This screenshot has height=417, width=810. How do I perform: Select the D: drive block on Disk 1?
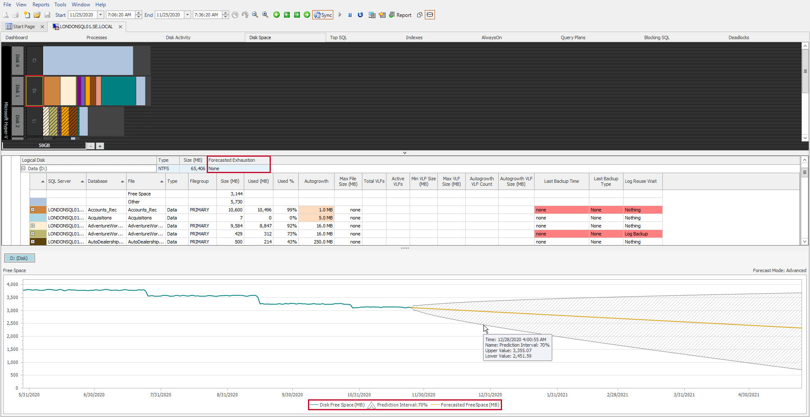click(x=35, y=91)
